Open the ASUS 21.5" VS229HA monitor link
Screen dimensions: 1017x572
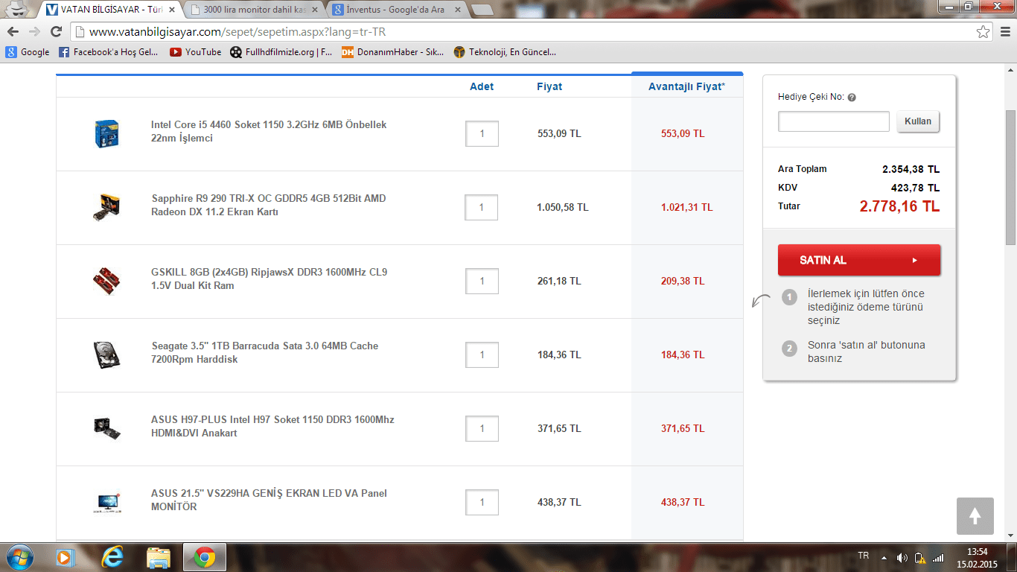269,500
